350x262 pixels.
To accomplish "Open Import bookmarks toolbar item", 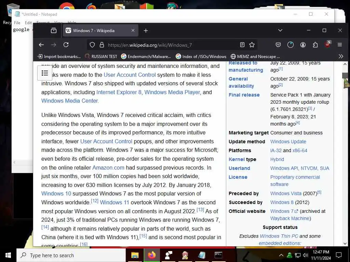I will tap(59, 57).
